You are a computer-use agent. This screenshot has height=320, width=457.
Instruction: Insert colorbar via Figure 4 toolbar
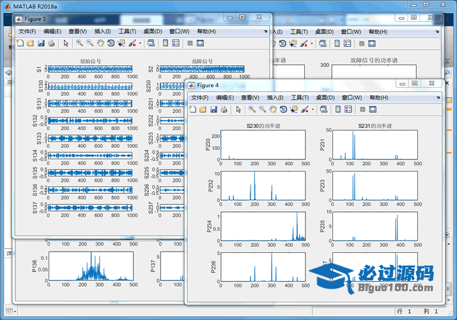tap(337, 109)
